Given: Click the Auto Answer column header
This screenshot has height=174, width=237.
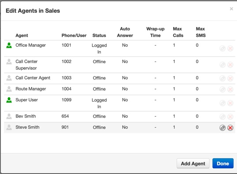Looking at the screenshot, I should 125,32.
